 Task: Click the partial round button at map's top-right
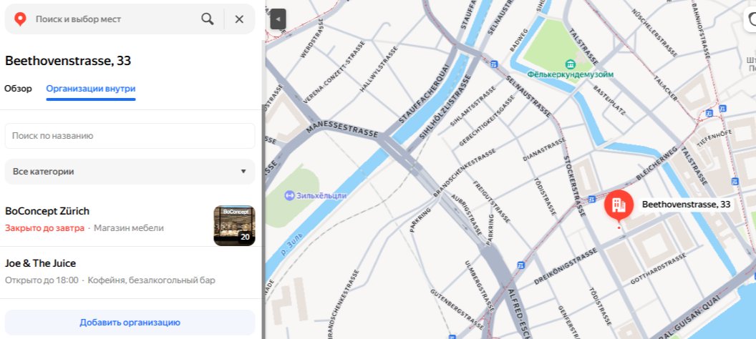[750, 20]
